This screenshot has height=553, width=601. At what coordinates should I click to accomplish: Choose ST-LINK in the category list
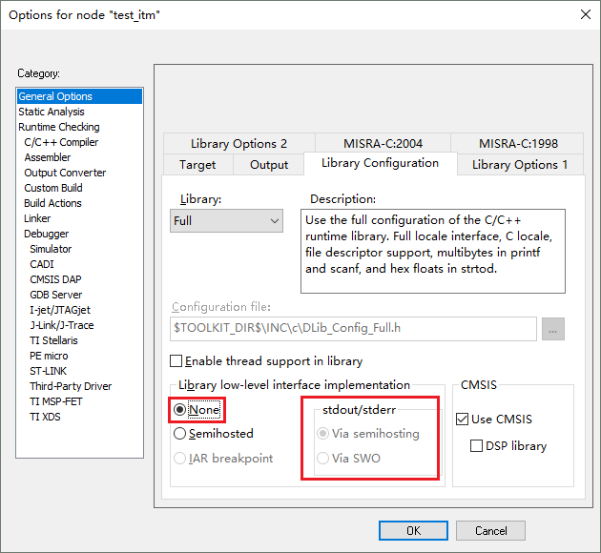pos(49,371)
